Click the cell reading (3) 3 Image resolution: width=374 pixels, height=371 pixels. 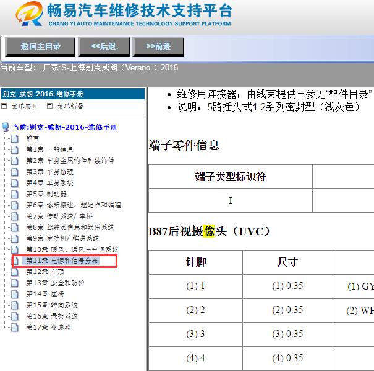click(x=195, y=335)
